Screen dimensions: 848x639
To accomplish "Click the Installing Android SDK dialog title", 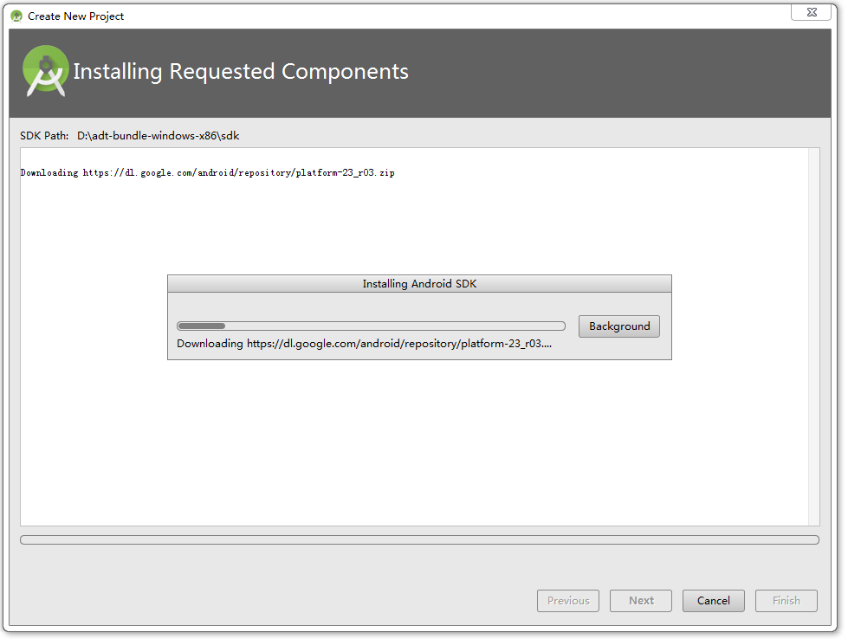I will tap(419, 284).
